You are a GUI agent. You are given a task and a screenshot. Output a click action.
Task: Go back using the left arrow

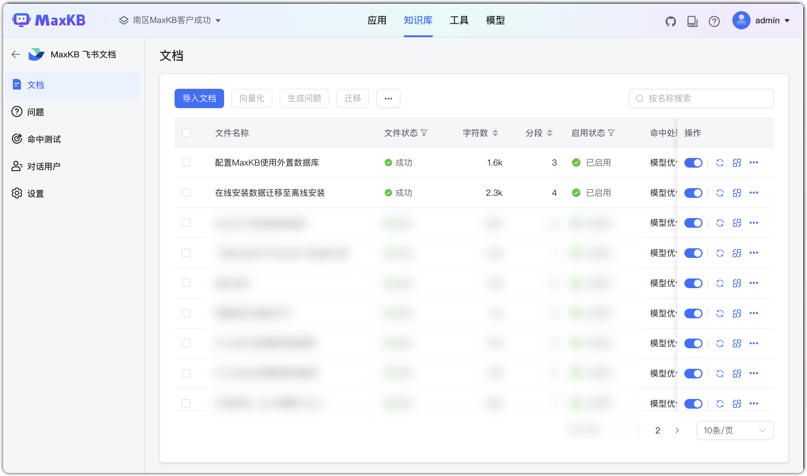tap(16, 55)
